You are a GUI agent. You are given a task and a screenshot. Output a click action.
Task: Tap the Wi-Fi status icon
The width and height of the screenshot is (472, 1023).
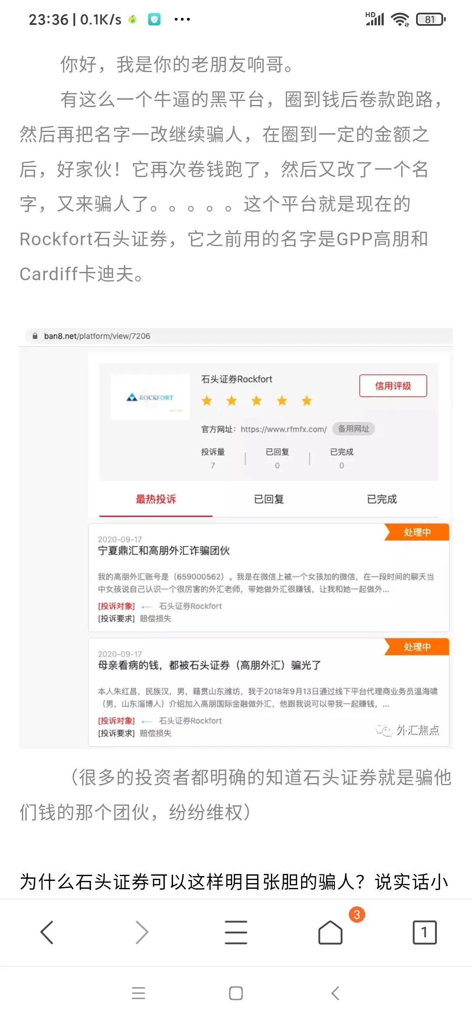click(400, 19)
